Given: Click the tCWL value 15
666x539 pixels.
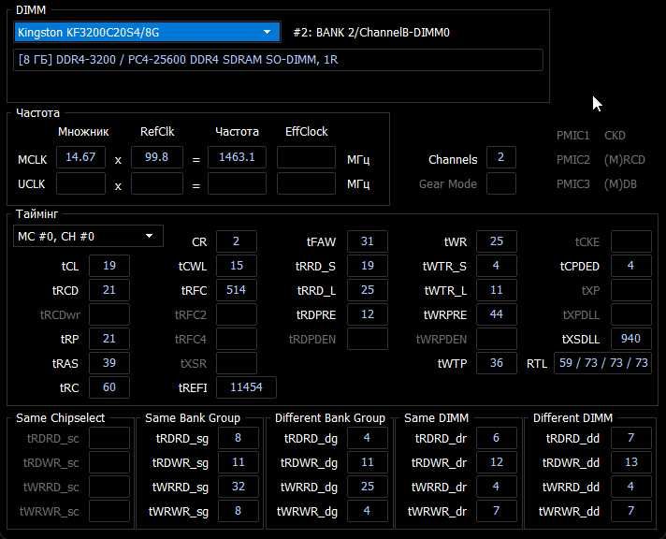Looking at the screenshot, I should click(x=237, y=266).
